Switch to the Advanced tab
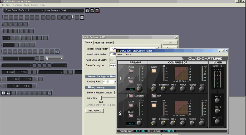Screen dimensions: 246x135 (99, 43)
